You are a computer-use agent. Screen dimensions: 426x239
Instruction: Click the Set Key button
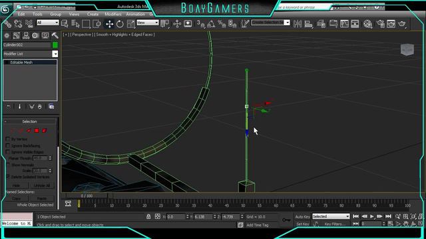pos(302,224)
